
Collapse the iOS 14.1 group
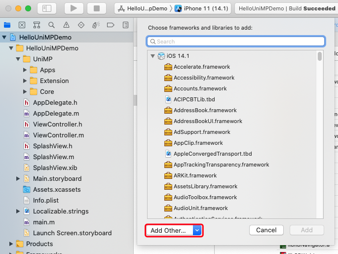click(x=152, y=56)
